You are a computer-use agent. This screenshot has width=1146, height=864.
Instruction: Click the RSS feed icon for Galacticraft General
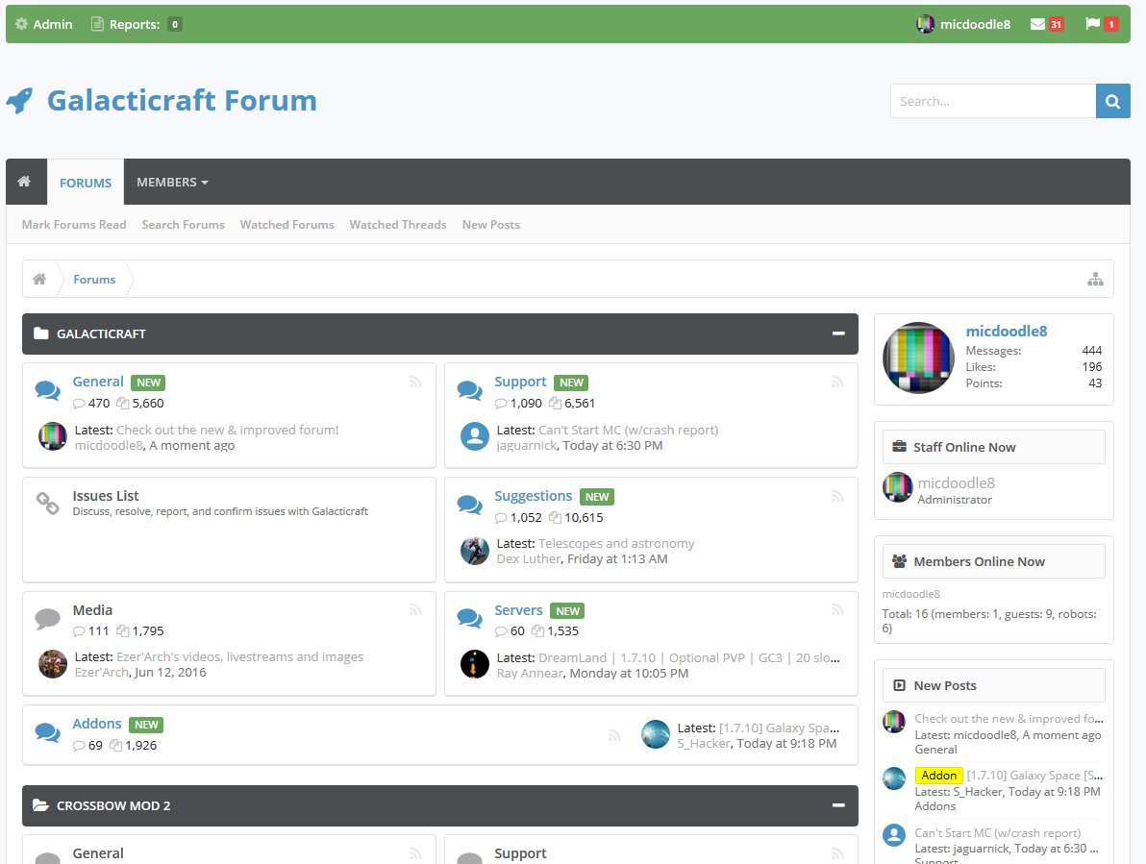tap(415, 382)
